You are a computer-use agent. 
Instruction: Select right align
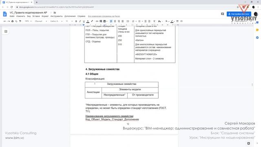[119, 21]
